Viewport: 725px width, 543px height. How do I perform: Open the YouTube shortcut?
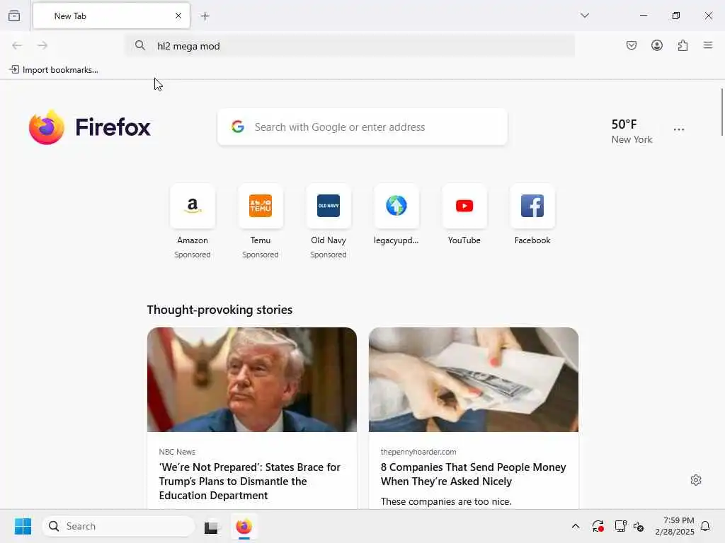tap(464, 206)
